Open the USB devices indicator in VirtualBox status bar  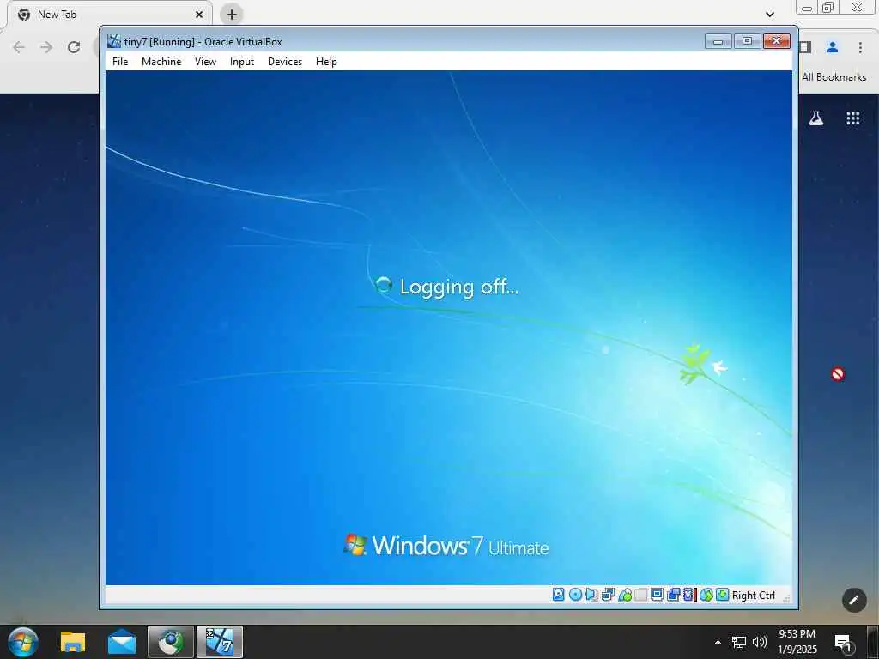(625, 595)
